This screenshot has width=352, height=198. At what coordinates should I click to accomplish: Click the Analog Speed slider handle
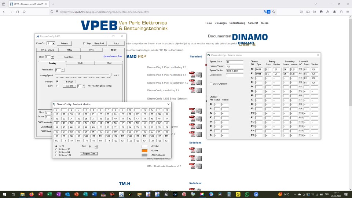pos(111,75)
